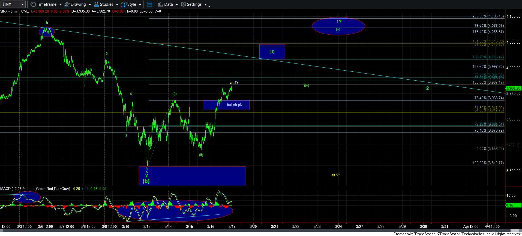Click the Timeframe clock icon
The image size is (522, 236).
[x=33, y=4]
